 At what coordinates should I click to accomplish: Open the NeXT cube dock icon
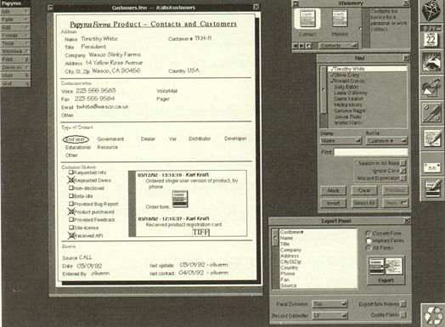point(432,11)
